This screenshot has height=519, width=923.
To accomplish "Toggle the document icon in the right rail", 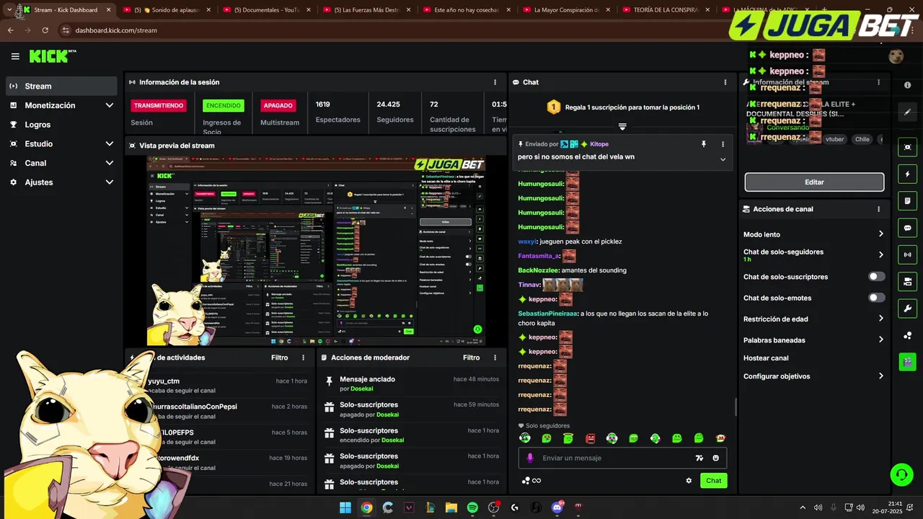I will click(907, 200).
